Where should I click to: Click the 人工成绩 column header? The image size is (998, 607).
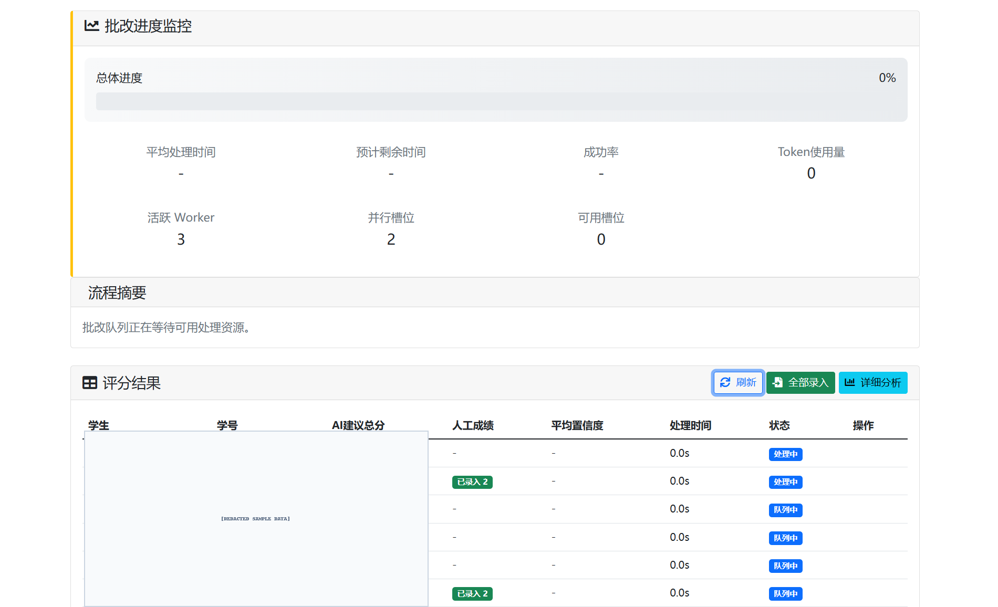[473, 425]
